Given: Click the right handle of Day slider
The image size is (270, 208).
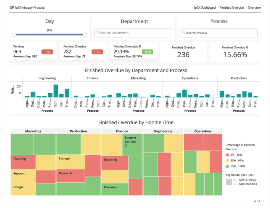Looking at the screenshot, I should (x=85, y=35).
